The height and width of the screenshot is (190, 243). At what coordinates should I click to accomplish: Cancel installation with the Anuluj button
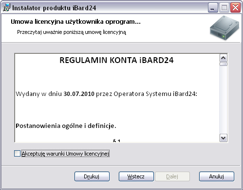(217, 176)
